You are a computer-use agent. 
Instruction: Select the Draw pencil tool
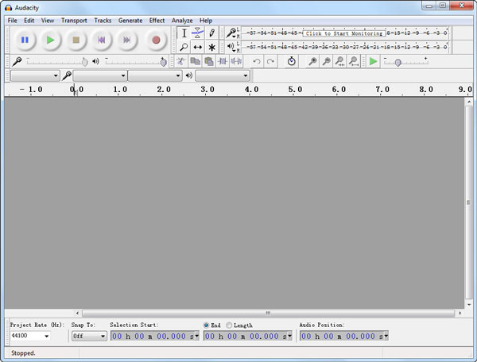[211, 33]
